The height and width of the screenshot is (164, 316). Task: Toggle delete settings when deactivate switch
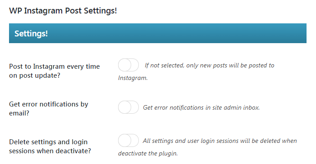pyautogui.click(x=128, y=141)
